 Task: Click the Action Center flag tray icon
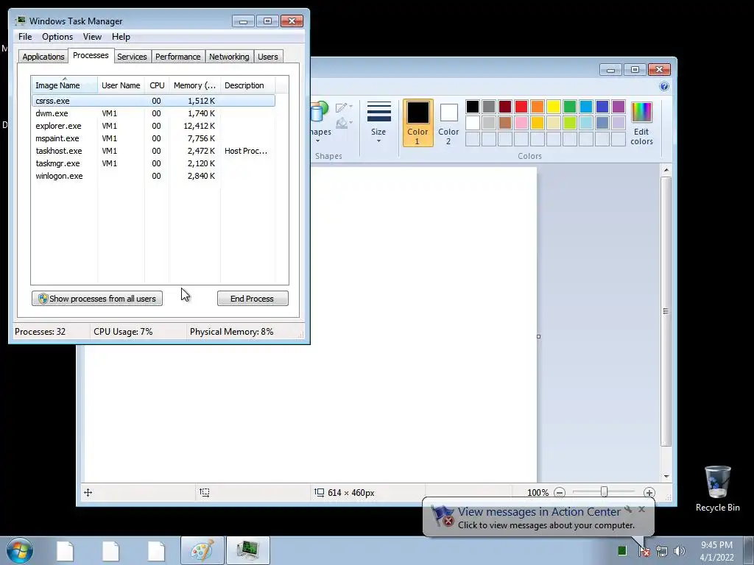(x=644, y=551)
